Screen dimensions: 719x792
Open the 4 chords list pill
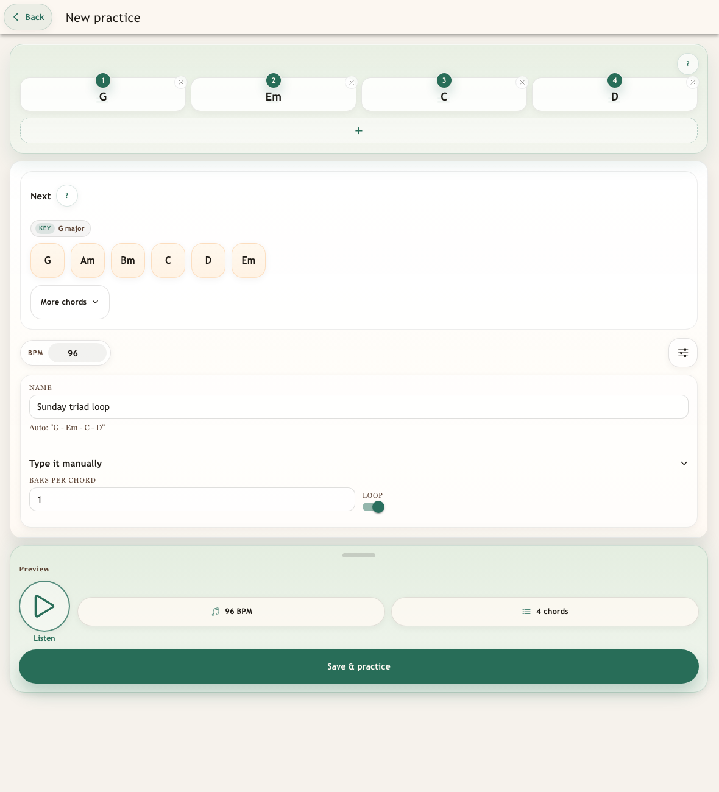tap(545, 612)
